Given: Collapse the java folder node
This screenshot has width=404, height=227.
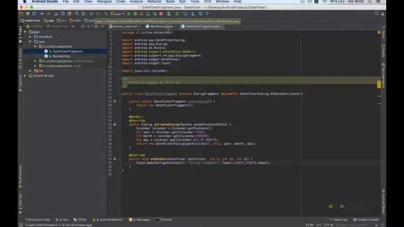Looking at the screenshot, I should tap(30, 42).
